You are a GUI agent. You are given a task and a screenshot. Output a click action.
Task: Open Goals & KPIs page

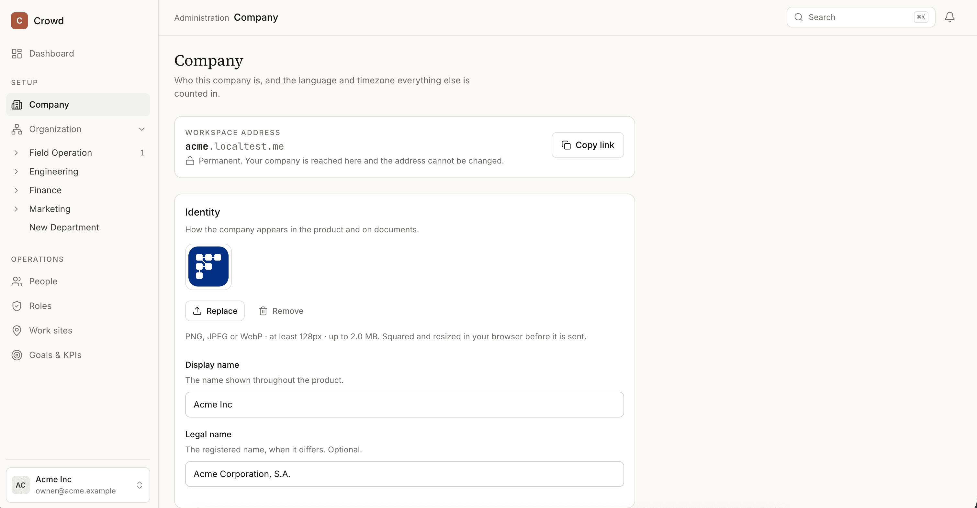point(78,355)
